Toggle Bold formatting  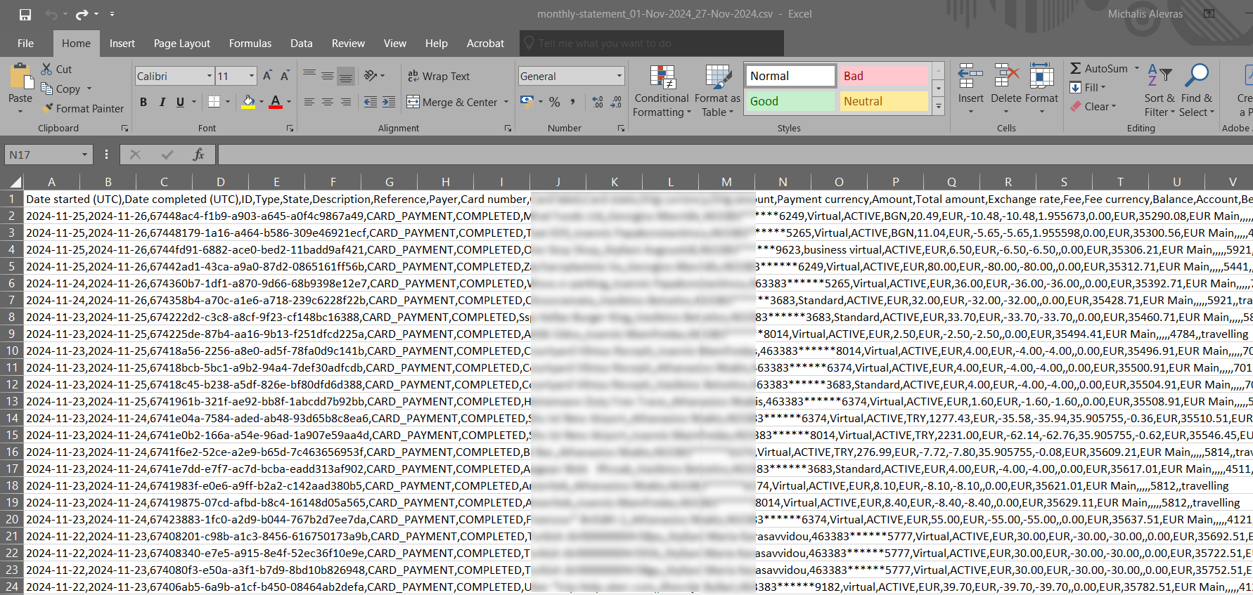click(x=143, y=103)
